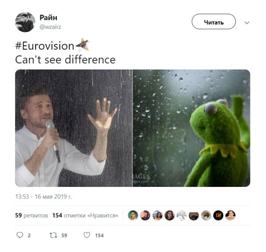Like the tweet with the heart icon

(87, 235)
